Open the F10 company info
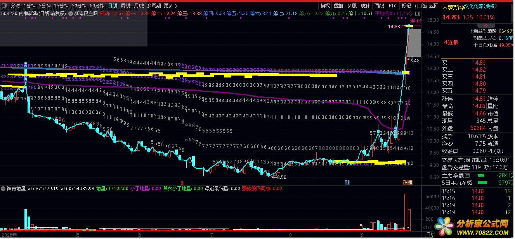This screenshot has width=515, height=239. point(393,6)
